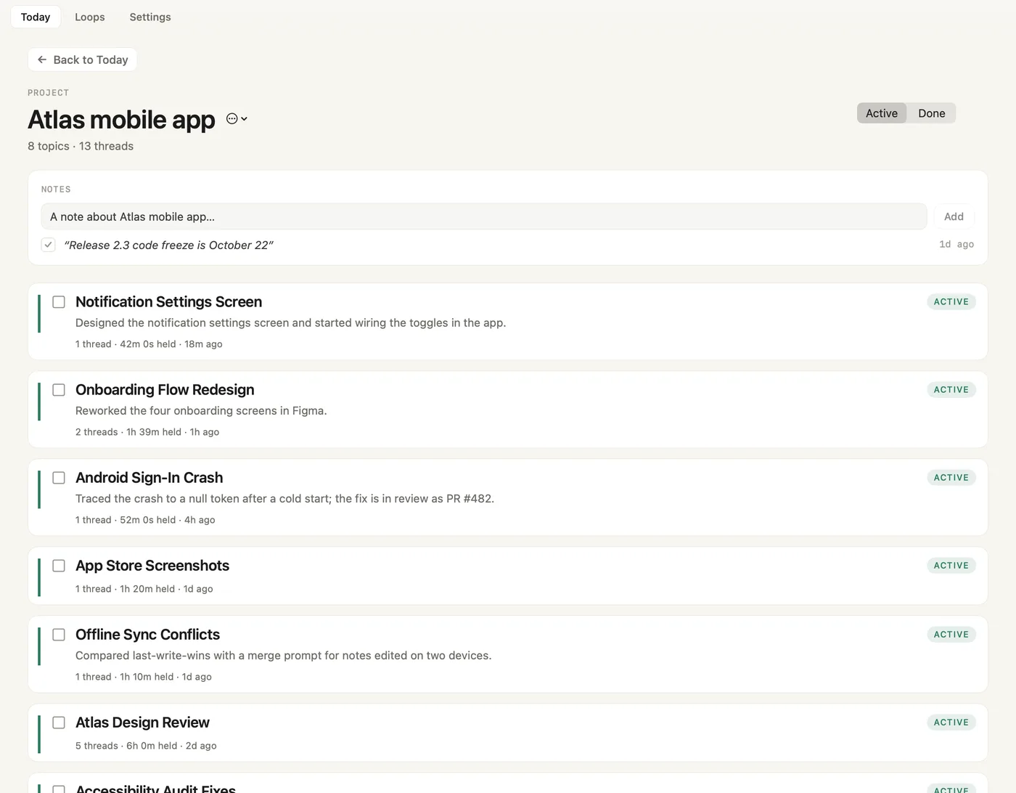Mark Offline Sync Conflicts checkbox
This screenshot has width=1016, height=793.
(x=59, y=635)
